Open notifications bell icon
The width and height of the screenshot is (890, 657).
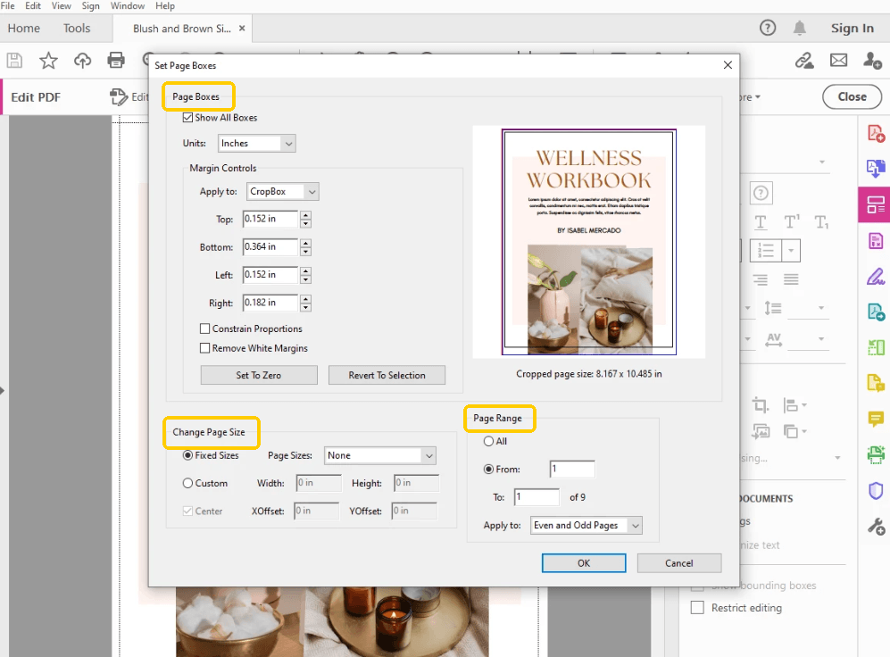799,28
